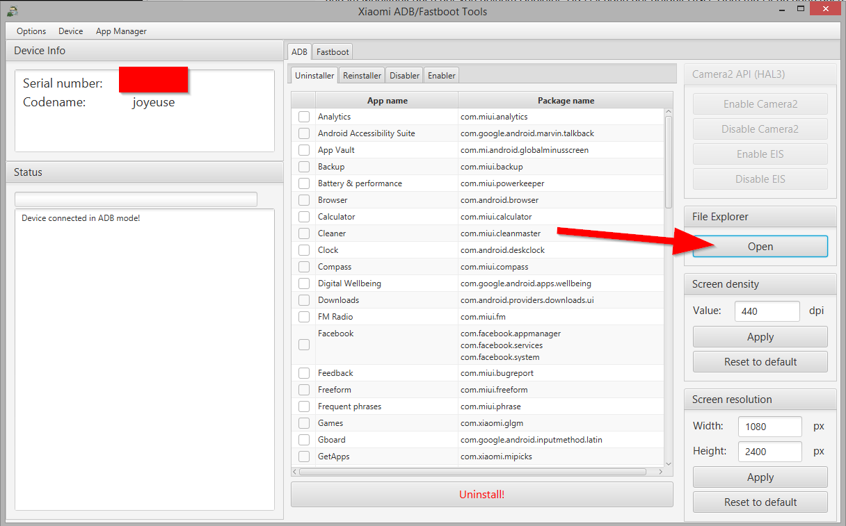Click the scroll-down arrow of the app list

(669, 463)
